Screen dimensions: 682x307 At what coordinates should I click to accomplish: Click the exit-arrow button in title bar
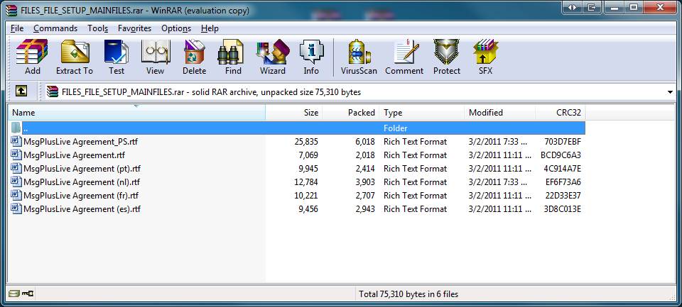tap(591, 8)
